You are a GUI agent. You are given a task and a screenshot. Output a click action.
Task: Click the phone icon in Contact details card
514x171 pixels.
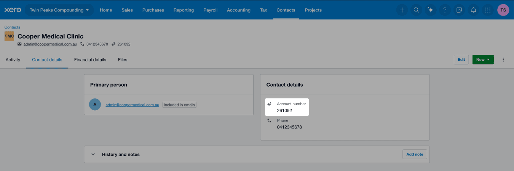pos(269,120)
